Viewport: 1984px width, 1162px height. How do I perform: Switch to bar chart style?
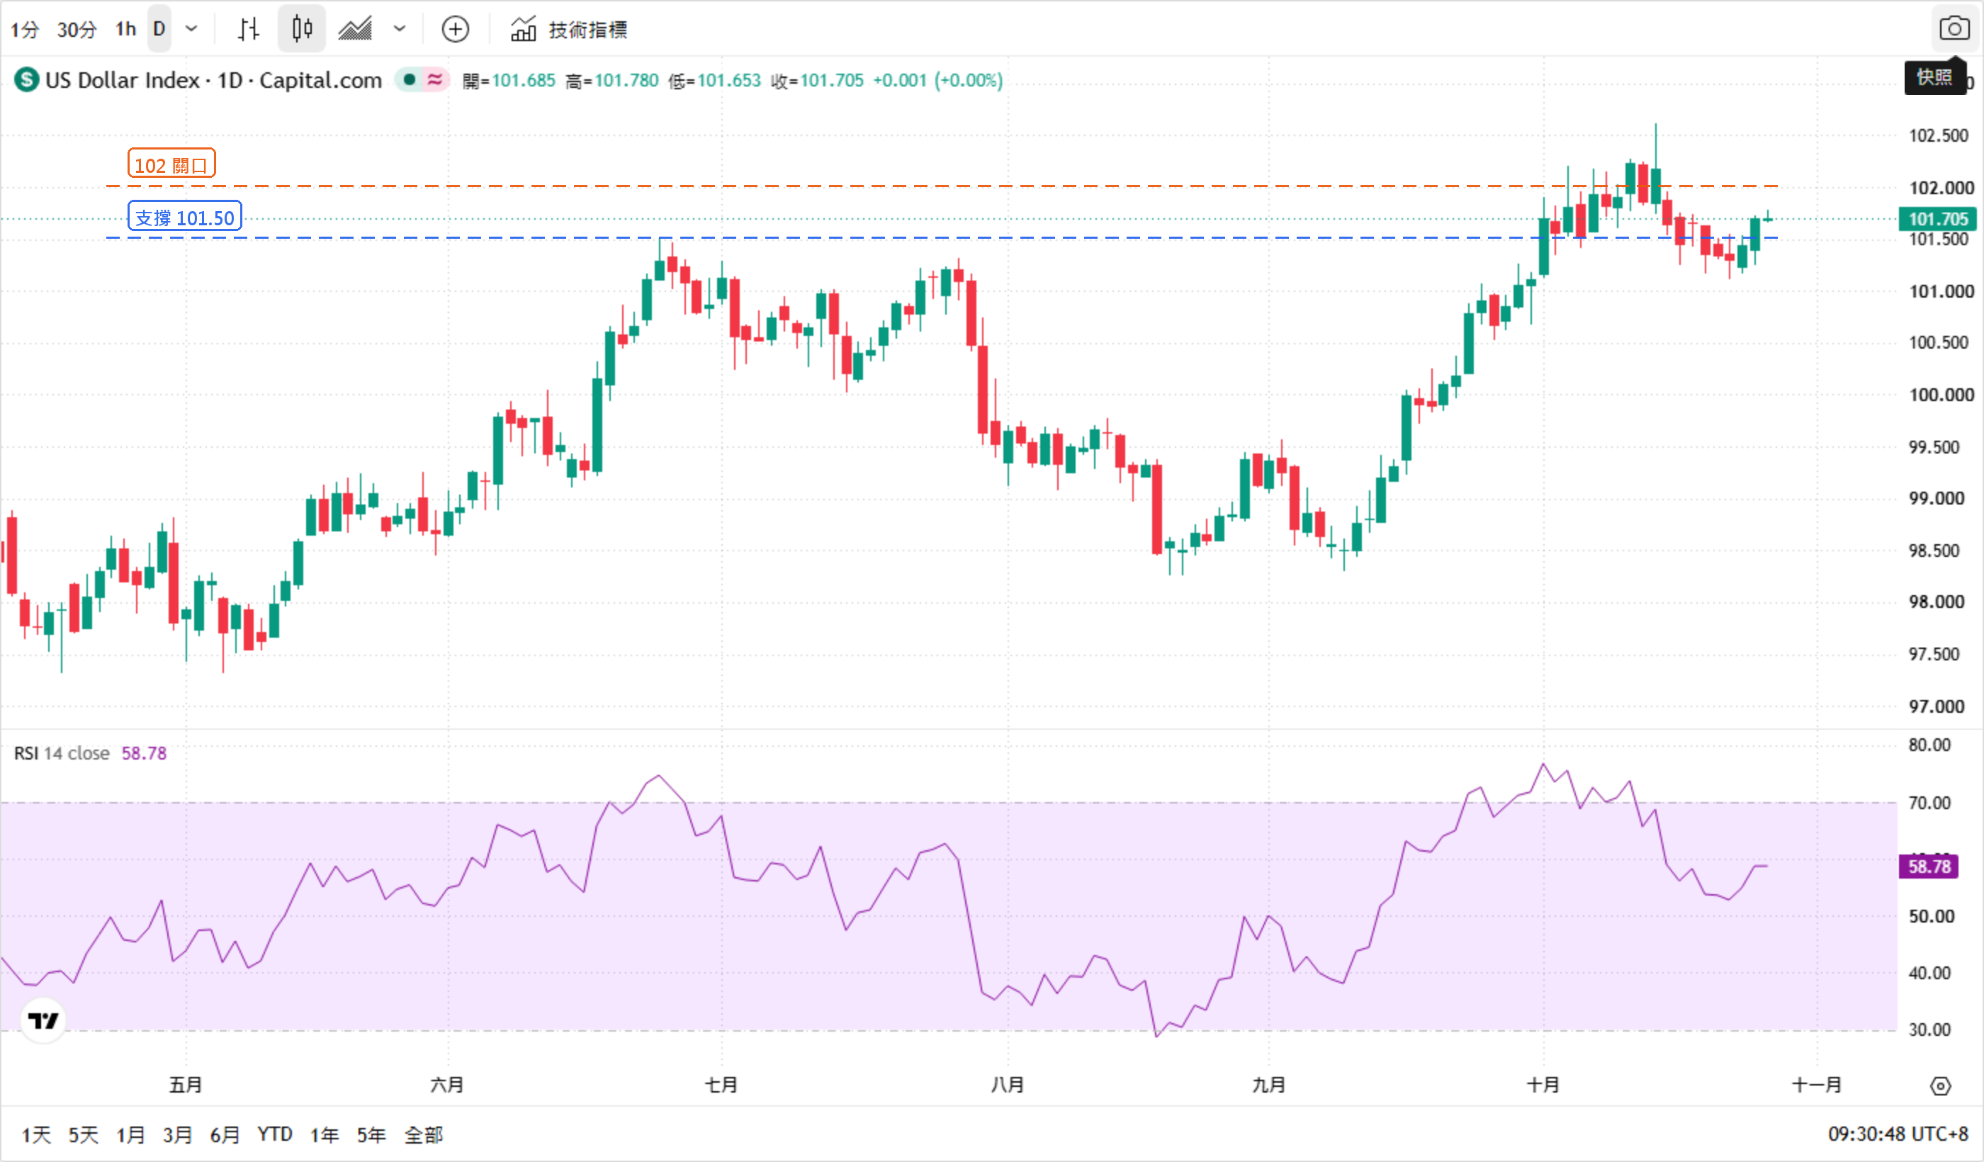(x=249, y=30)
